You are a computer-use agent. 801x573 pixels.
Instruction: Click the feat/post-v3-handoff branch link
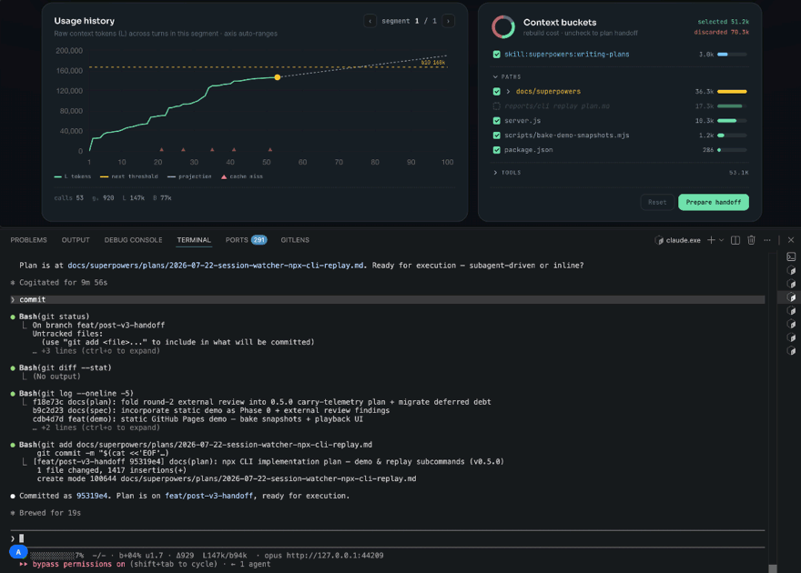[208, 496]
